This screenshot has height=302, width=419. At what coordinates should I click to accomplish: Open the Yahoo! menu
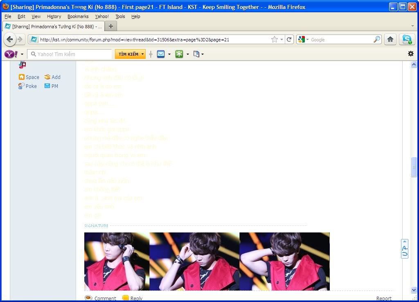[x=102, y=16]
